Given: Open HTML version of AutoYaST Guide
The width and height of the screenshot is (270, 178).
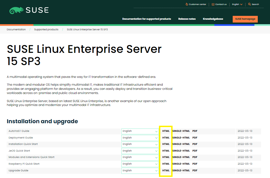Looking at the screenshot, I should click(x=166, y=131).
